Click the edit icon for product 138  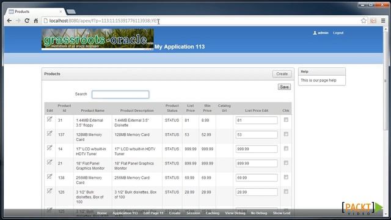(x=49, y=177)
